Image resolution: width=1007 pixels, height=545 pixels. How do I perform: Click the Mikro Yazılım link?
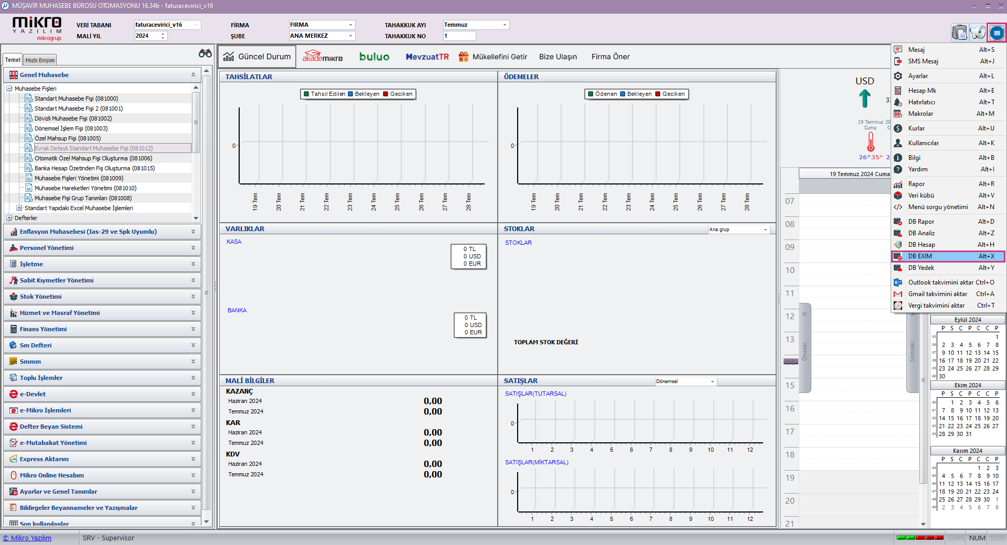[27, 538]
